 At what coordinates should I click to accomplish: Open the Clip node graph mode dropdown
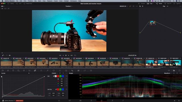tap(164, 6)
